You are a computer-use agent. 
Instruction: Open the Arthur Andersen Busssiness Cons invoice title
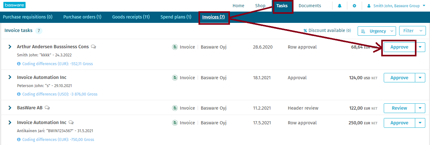coord(53,47)
